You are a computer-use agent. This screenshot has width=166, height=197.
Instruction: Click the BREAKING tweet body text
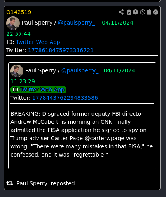pos(82,134)
